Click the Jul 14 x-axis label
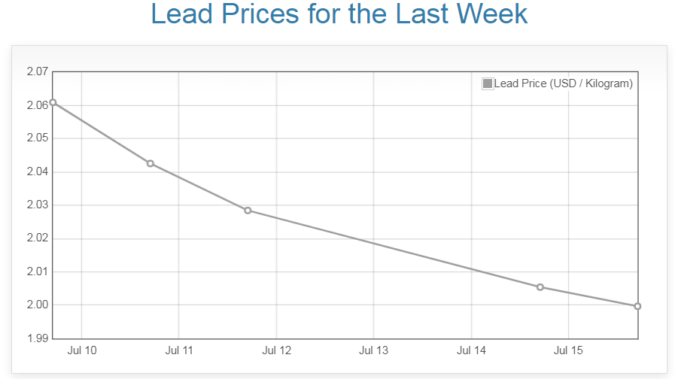 point(471,350)
